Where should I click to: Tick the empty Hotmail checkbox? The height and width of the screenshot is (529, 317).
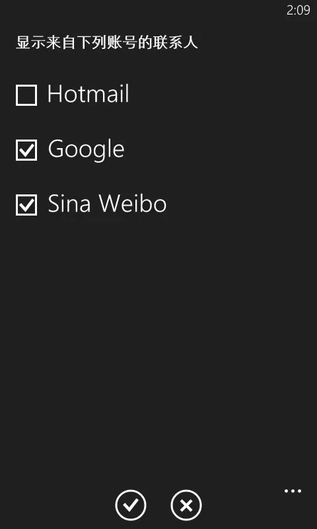point(26,95)
